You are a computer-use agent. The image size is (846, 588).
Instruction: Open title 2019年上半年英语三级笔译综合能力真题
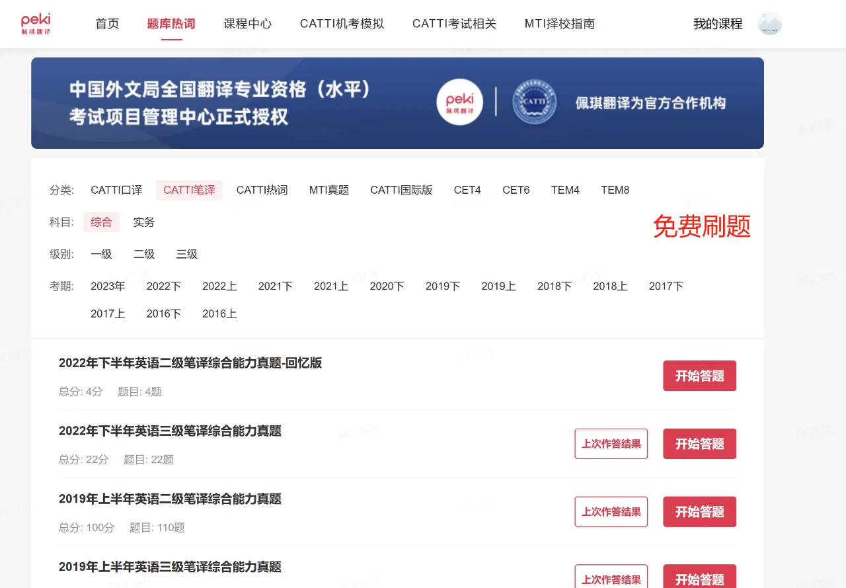[170, 567]
